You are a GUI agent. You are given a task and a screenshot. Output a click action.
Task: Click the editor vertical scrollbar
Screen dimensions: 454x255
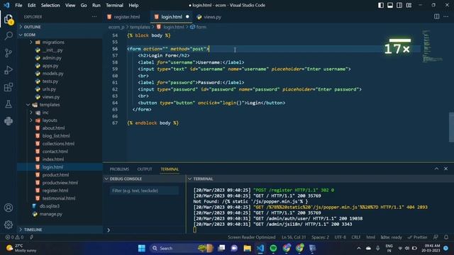[451, 127]
